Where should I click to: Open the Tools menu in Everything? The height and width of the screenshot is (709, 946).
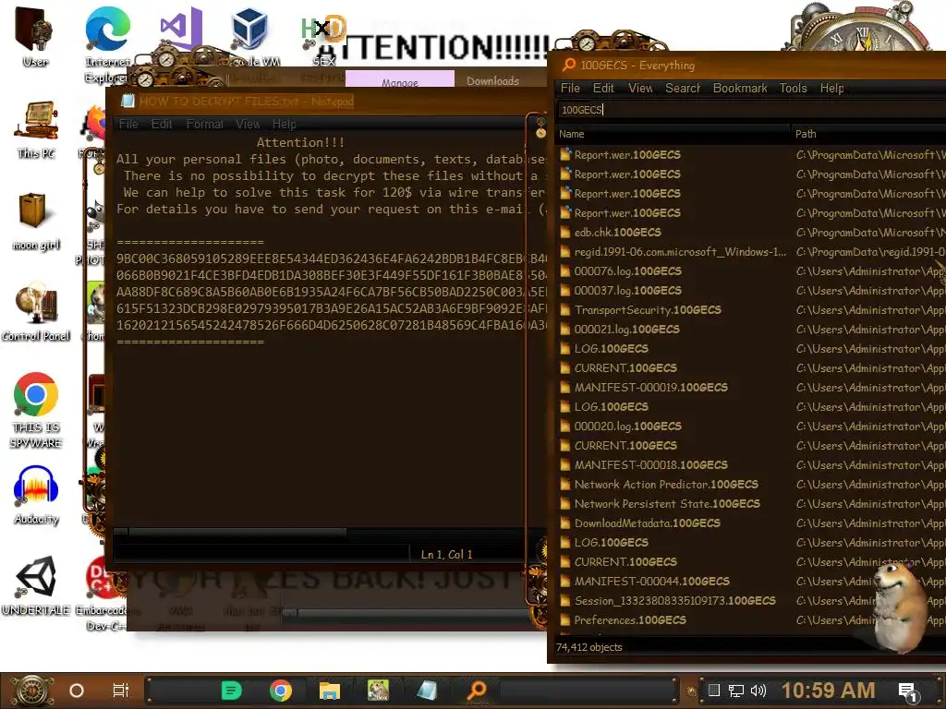pyautogui.click(x=793, y=88)
